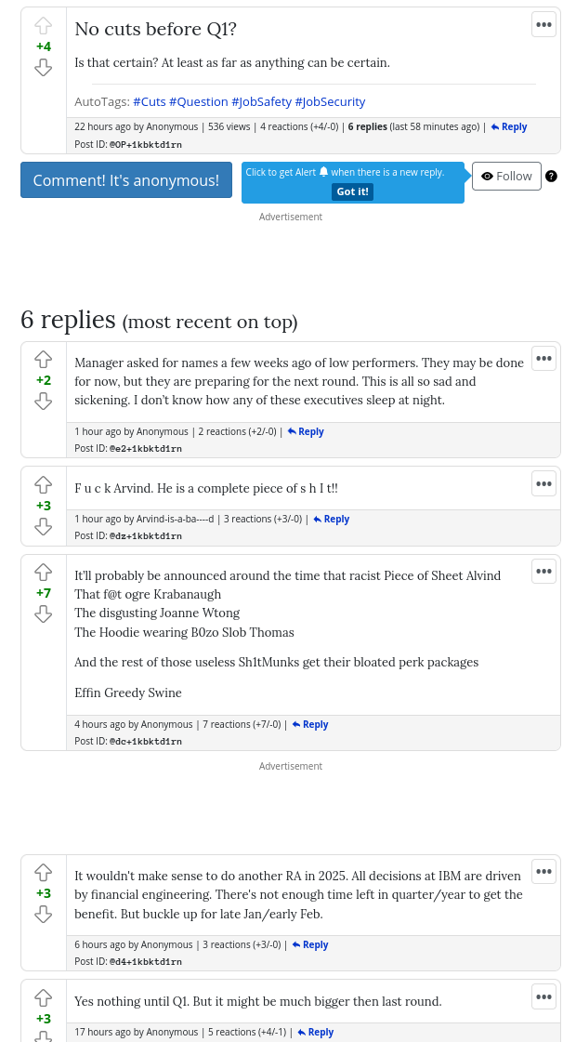The height and width of the screenshot is (1042, 576).
Task: Open the #JobSafety tag
Action: pyautogui.click(x=261, y=101)
